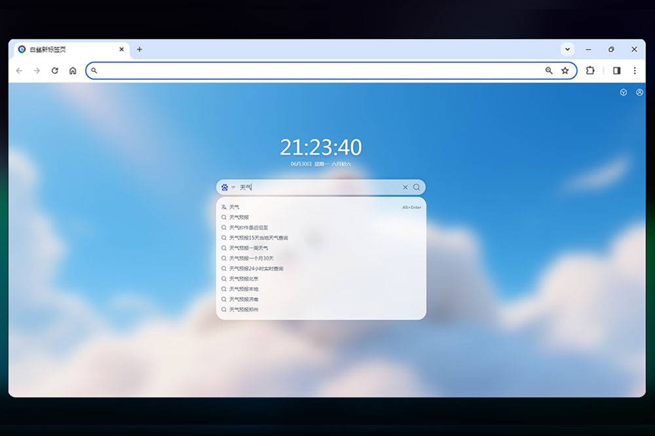Clear the search box with the X
Image resolution: width=655 pixels, height=436 pixels.
coord(405,187)
